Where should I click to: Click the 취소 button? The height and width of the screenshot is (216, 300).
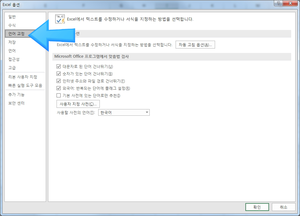coord(284,207)
